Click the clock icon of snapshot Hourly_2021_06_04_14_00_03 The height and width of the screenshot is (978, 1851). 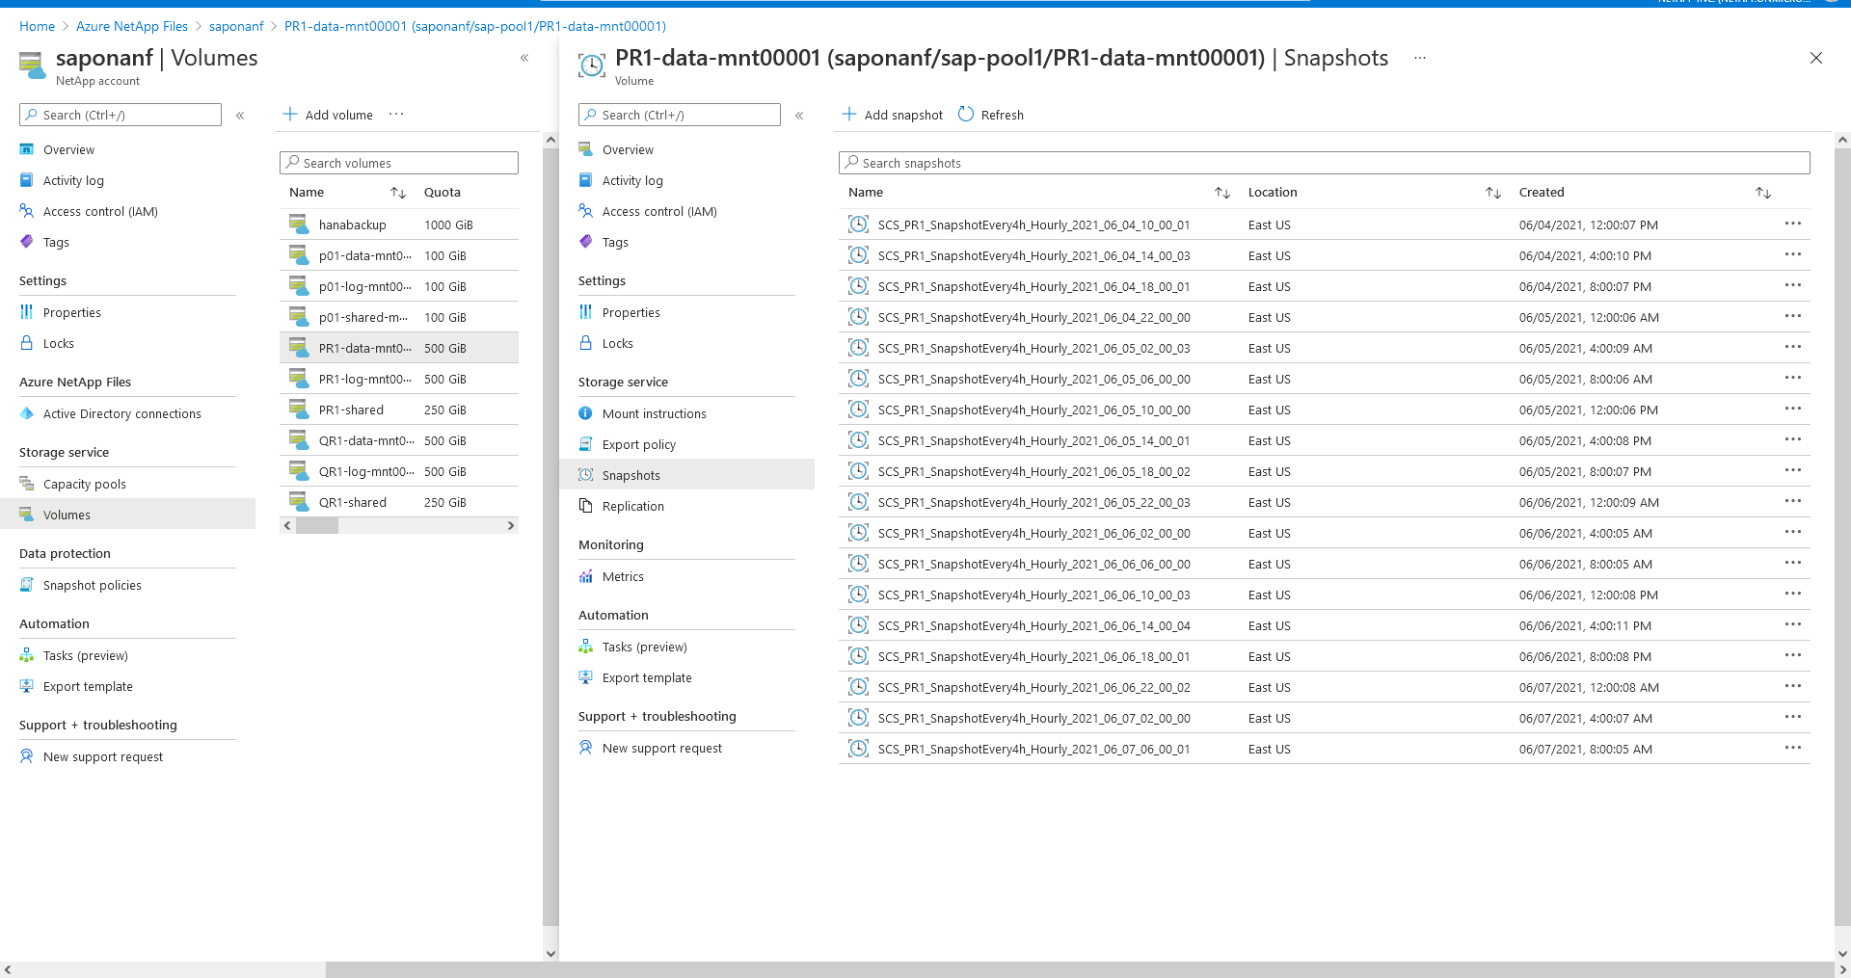(858, 255)
